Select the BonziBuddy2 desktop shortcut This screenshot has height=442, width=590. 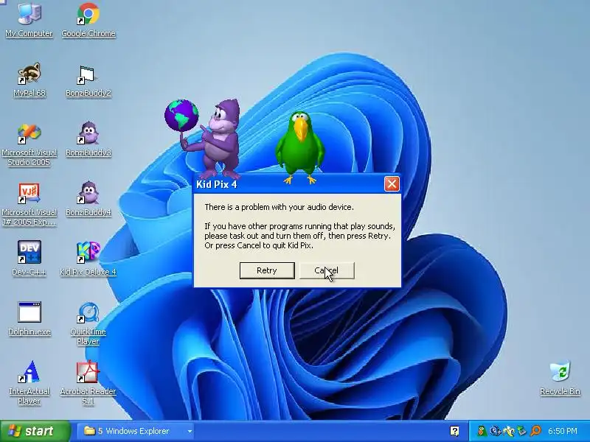pyautogui.click(x=88, y=80)
